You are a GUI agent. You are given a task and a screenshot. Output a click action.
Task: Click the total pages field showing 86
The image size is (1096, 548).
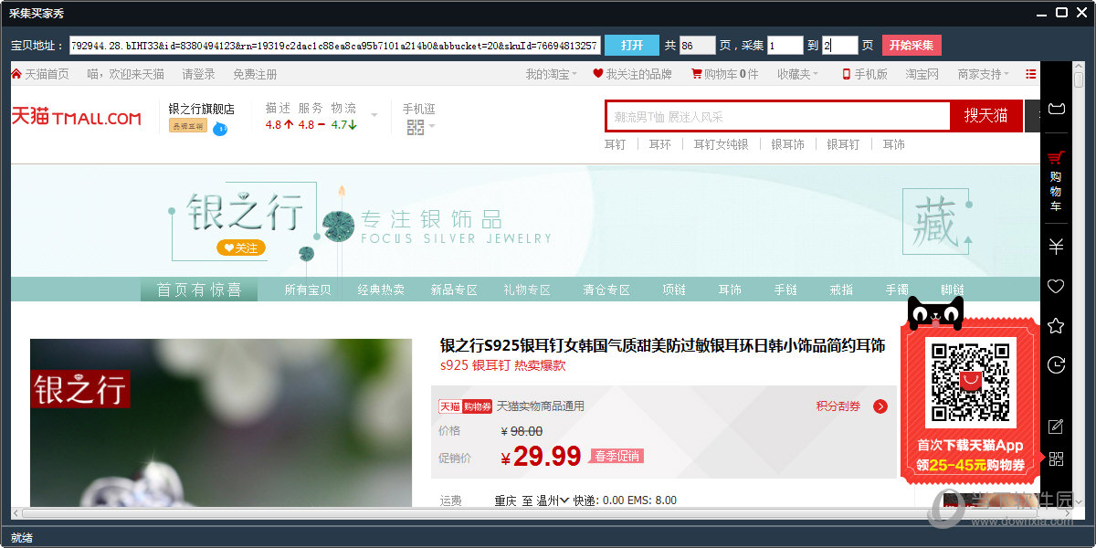tap(698, 45)
